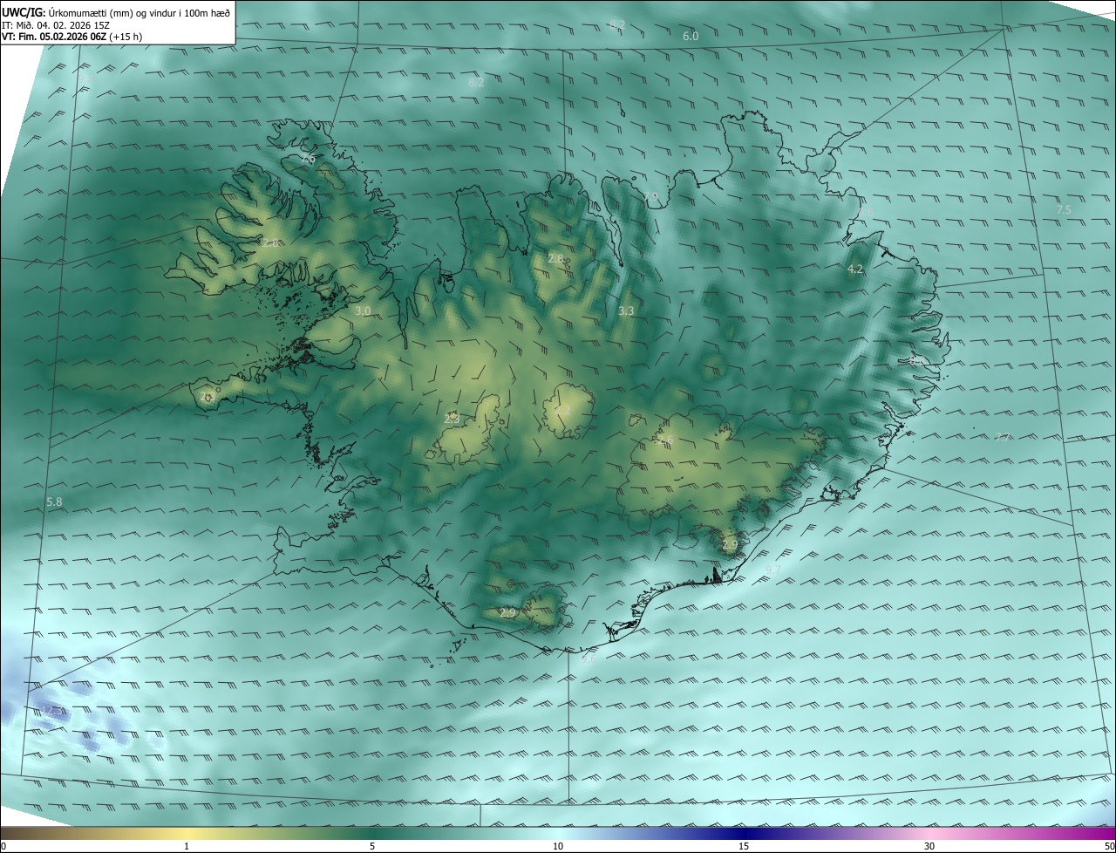The width and height of the screenshot is (1116, 853).
Task: Click the colorbar label '10'
Action: tap(558, 846)
